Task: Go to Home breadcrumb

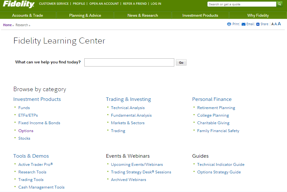Action: [x=7, y=25]
